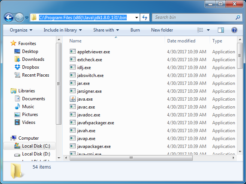Select jabswitch.exe file icon

coord(73,75)
